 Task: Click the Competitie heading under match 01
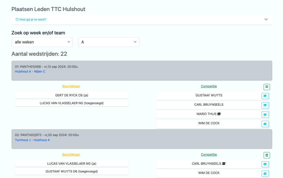[x=209, y=86]
